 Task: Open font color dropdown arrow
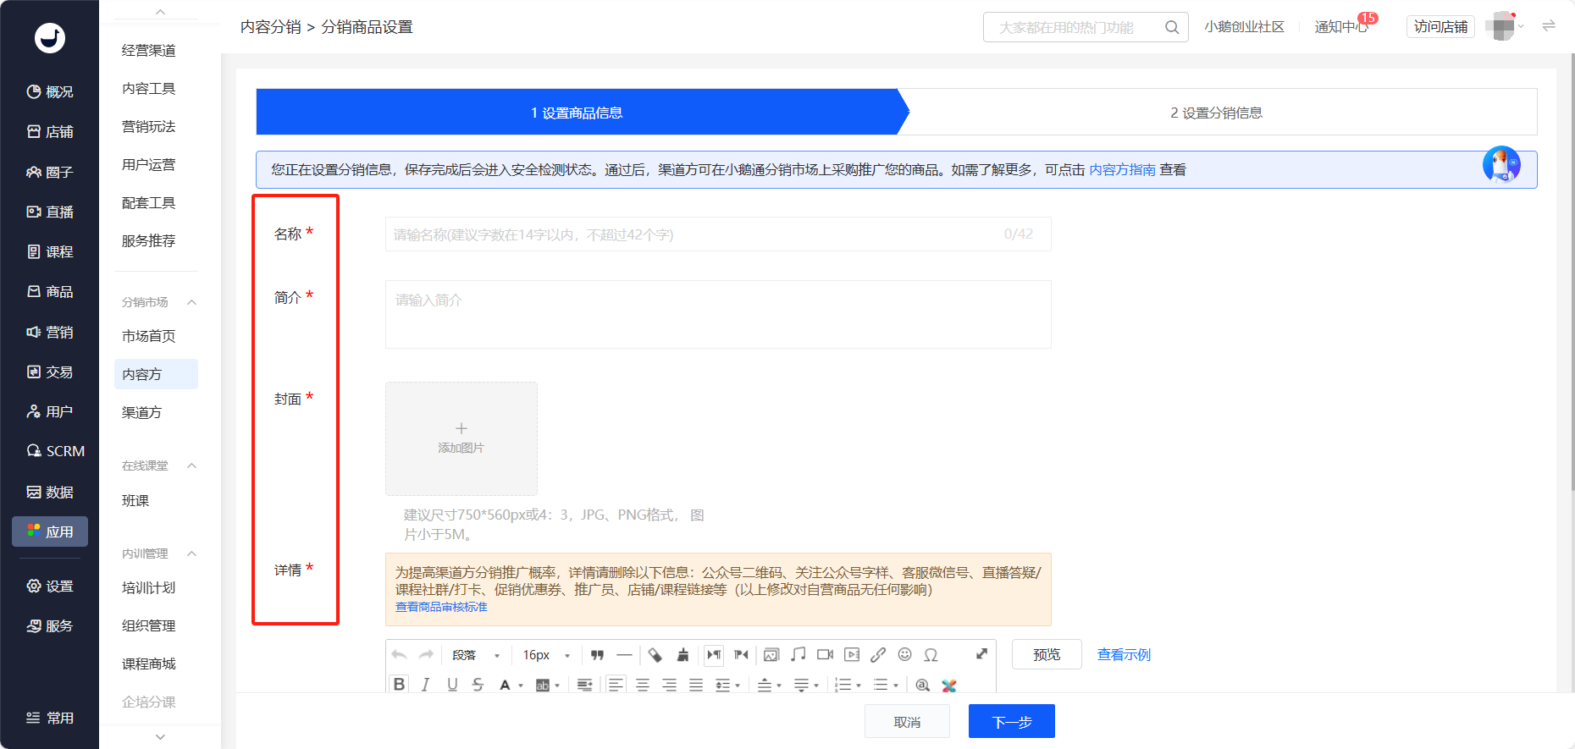pos(521,686)
